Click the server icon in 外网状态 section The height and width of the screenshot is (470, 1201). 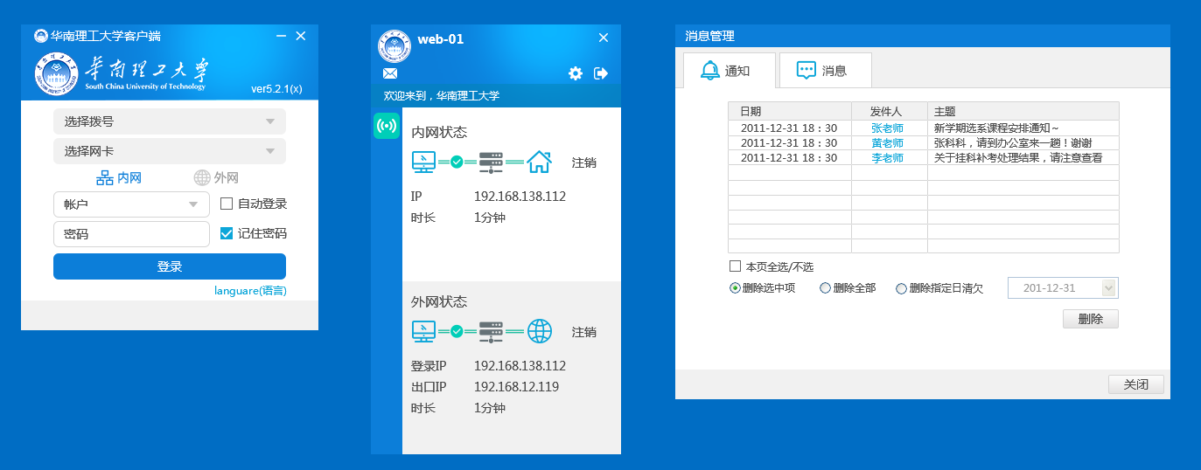click(491, 332)
